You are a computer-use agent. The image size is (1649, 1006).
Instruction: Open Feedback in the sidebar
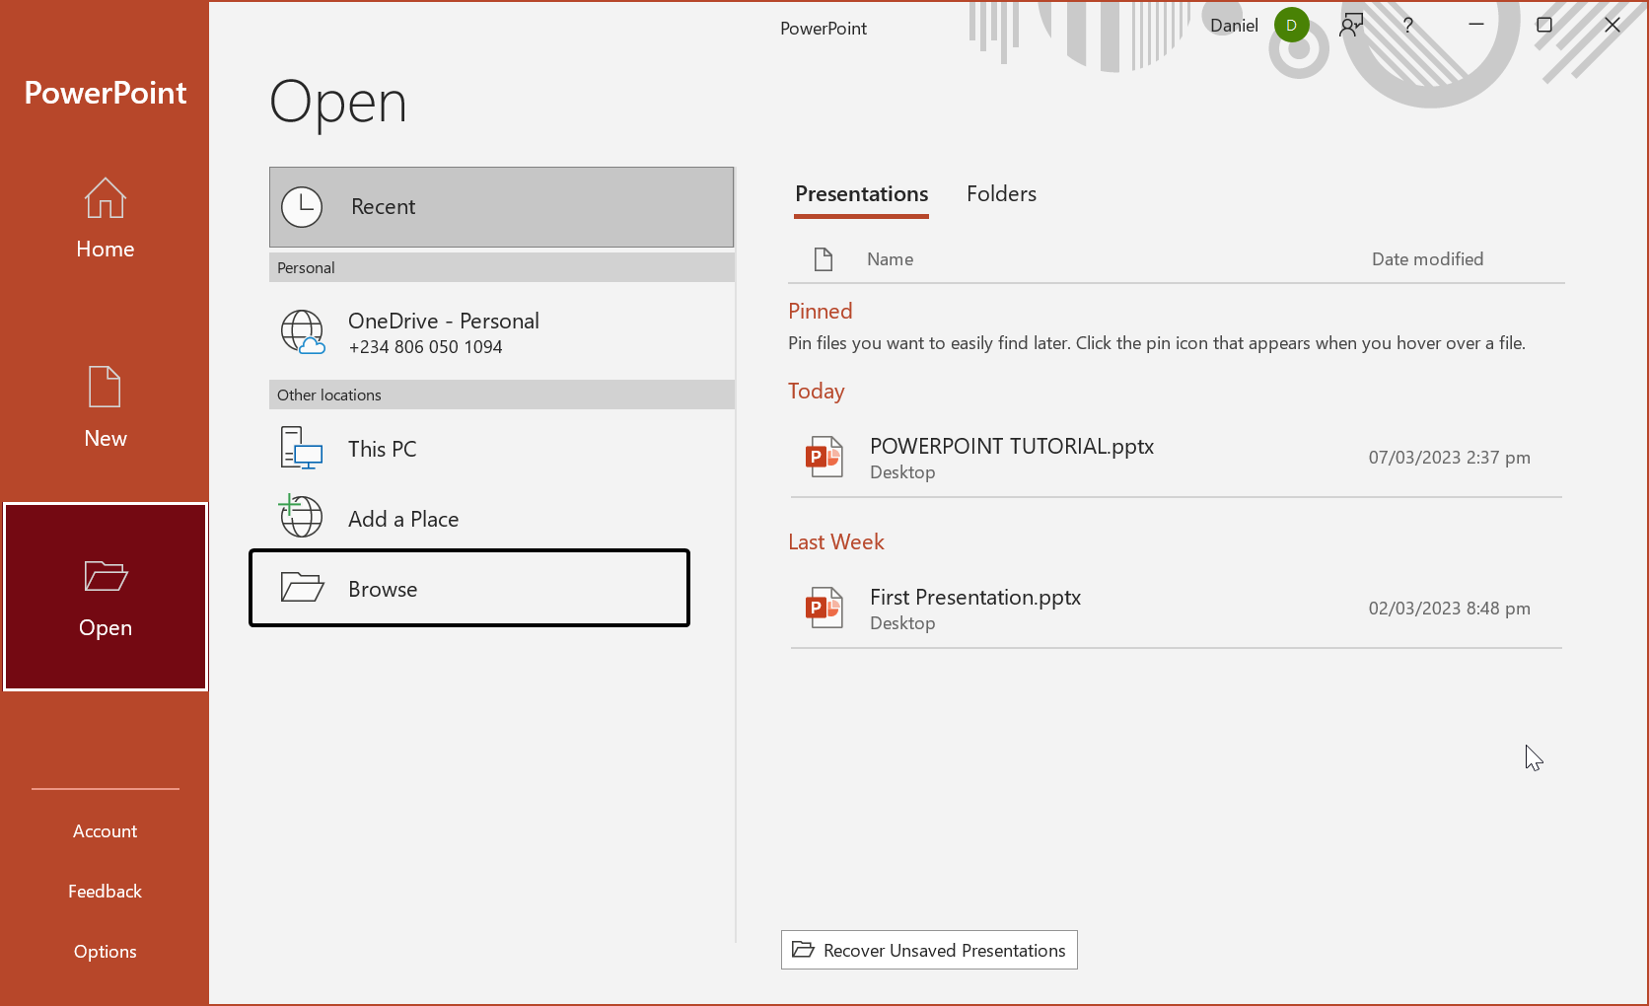point(105,892)
